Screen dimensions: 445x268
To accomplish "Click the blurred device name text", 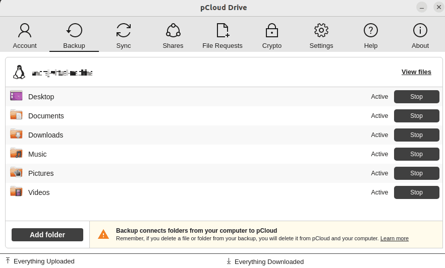I will click(62, 73).
